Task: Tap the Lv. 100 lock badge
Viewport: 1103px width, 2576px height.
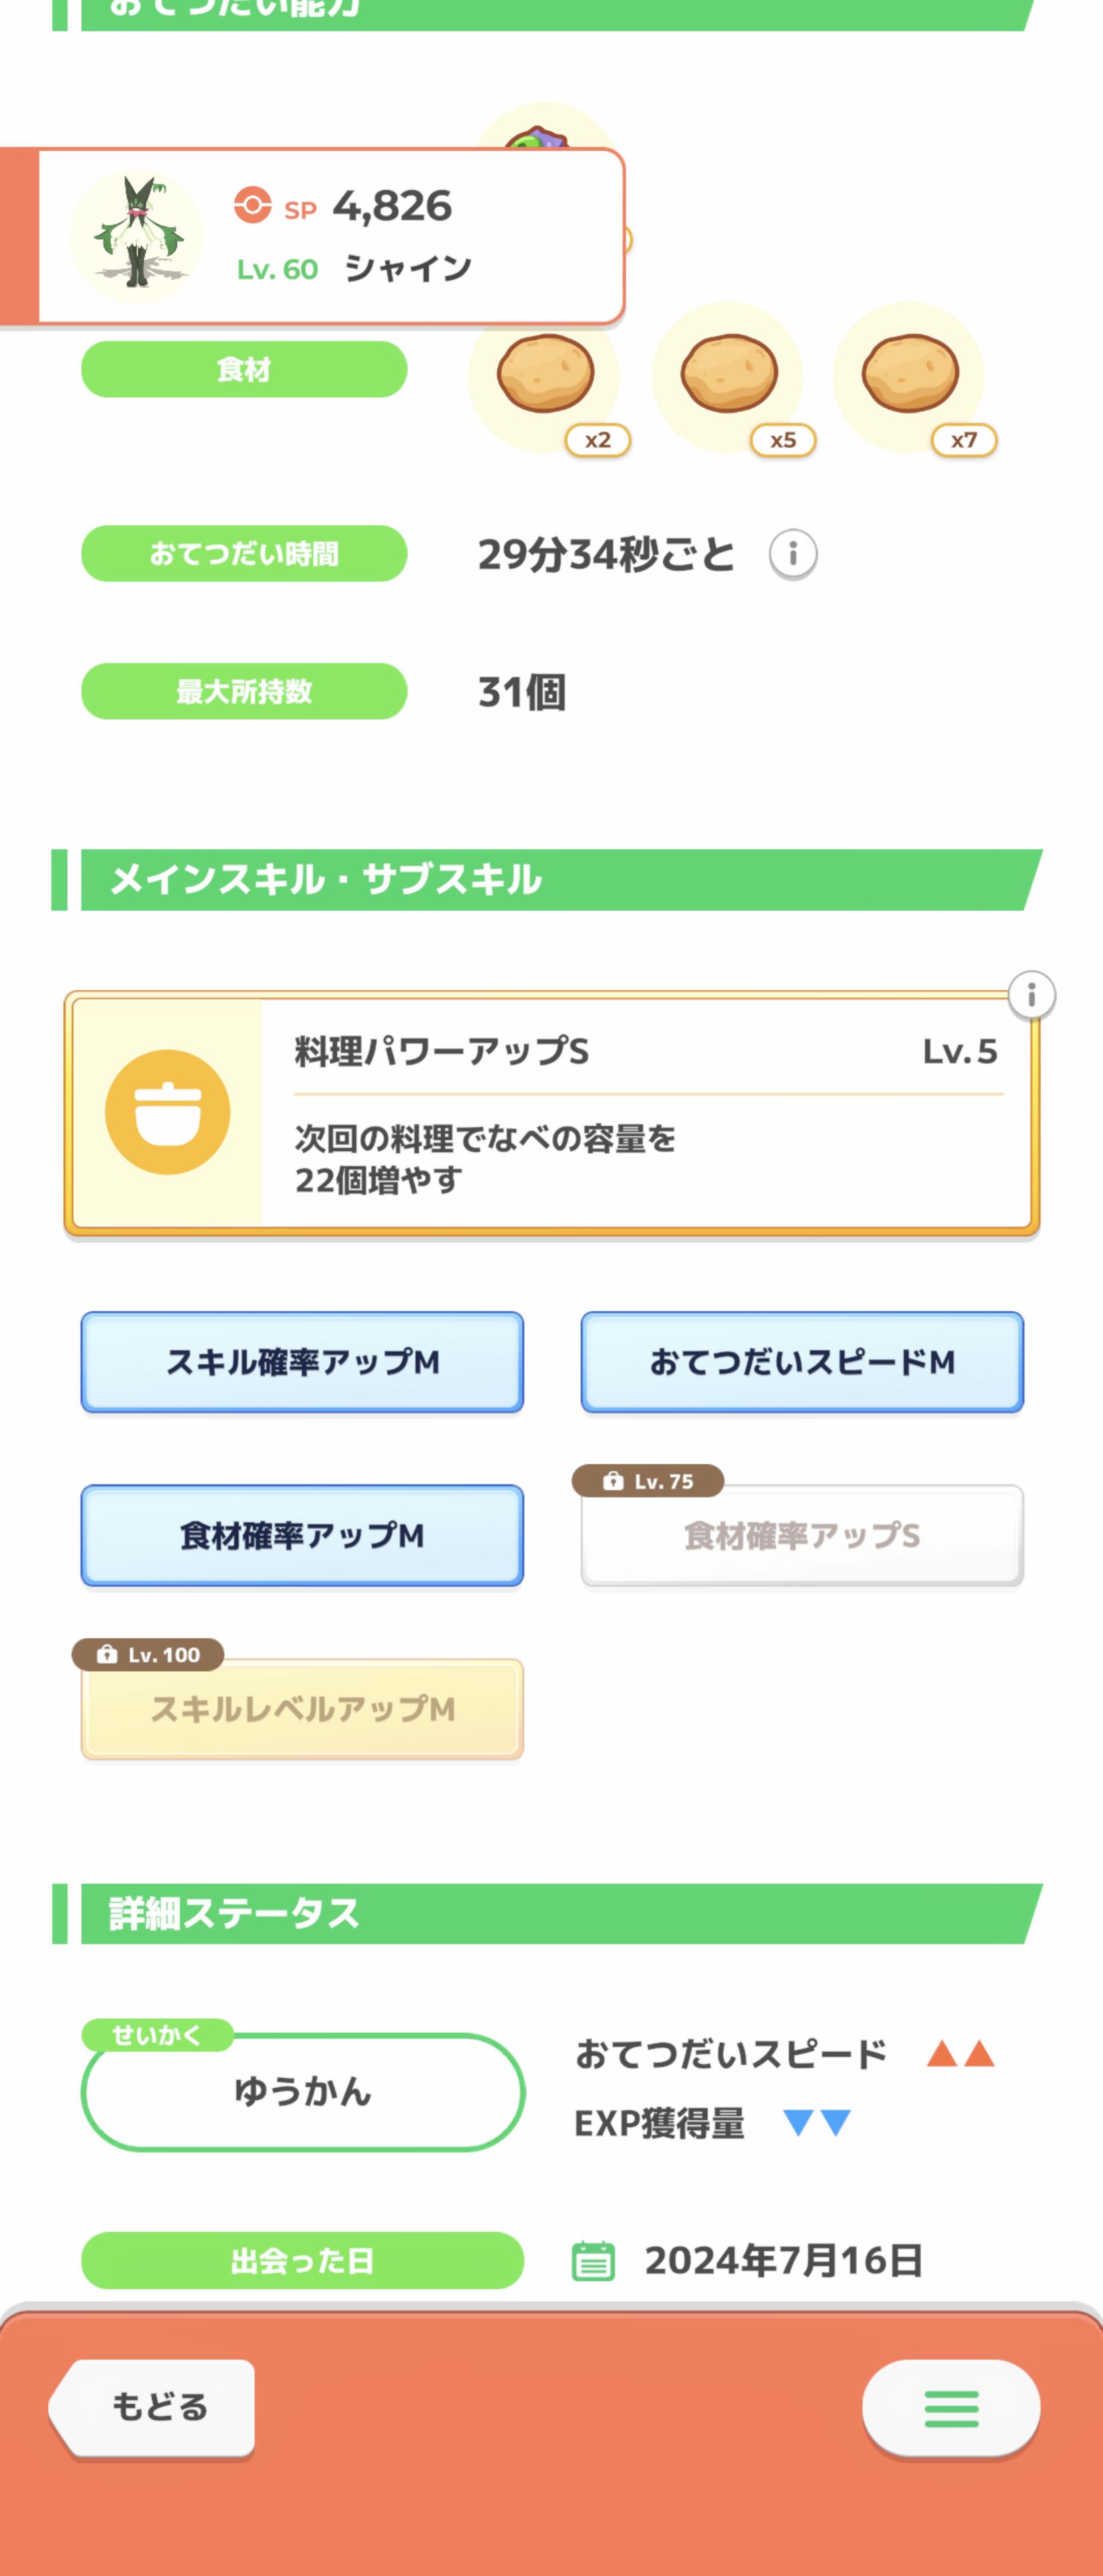Action: pyautogui.click(x=148, y=1655)
